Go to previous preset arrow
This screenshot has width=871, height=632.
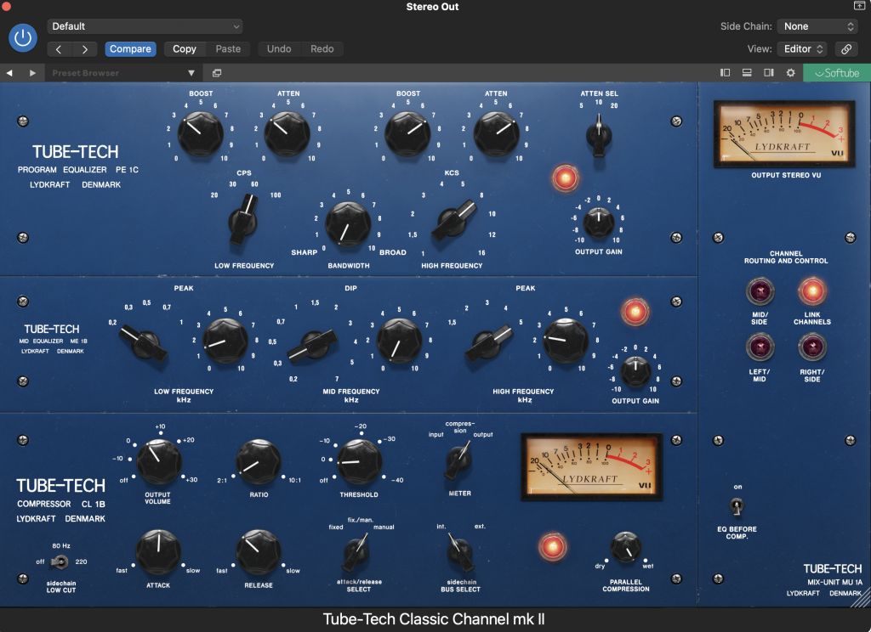click(x=9, y=73)
